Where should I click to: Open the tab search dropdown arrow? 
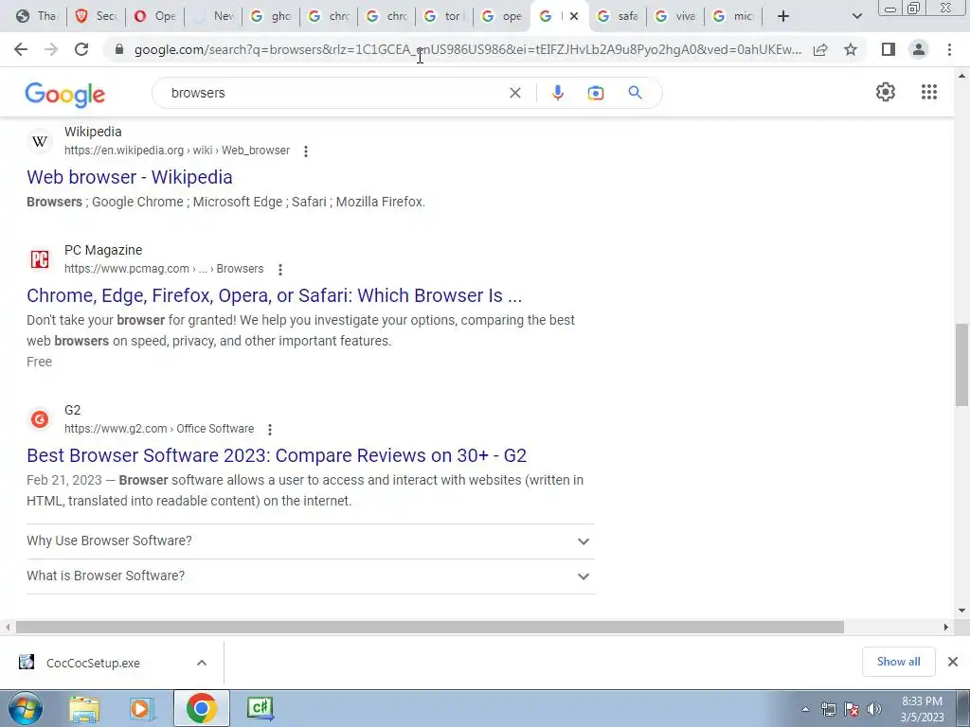856,16
